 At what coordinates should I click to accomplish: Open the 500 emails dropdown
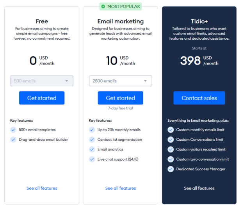coord(42,81)
